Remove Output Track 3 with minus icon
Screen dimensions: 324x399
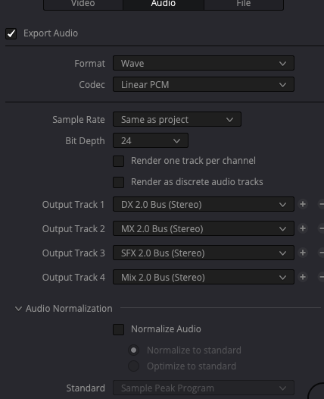pyautogui.click(x=321, y=253)
